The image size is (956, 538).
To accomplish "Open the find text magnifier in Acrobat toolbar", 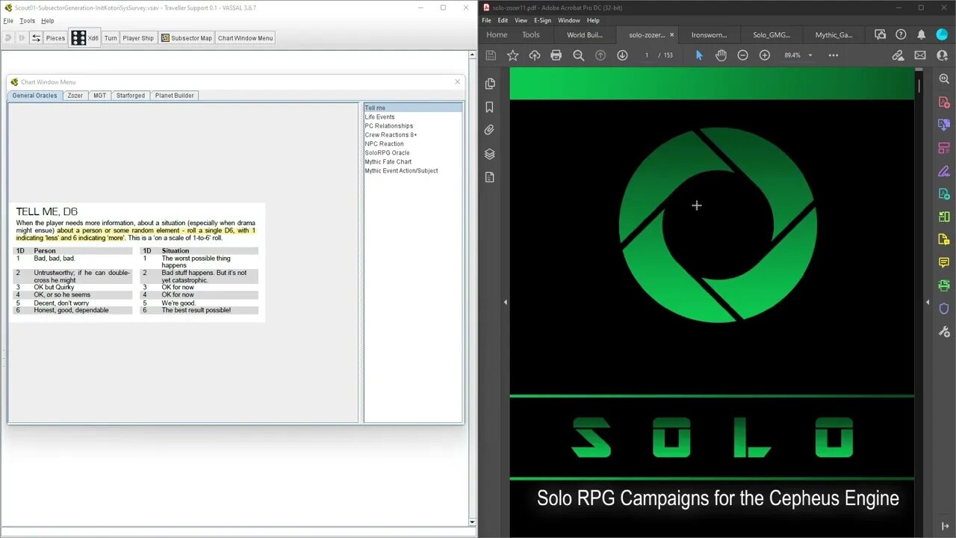I will (x=578, y=55).
